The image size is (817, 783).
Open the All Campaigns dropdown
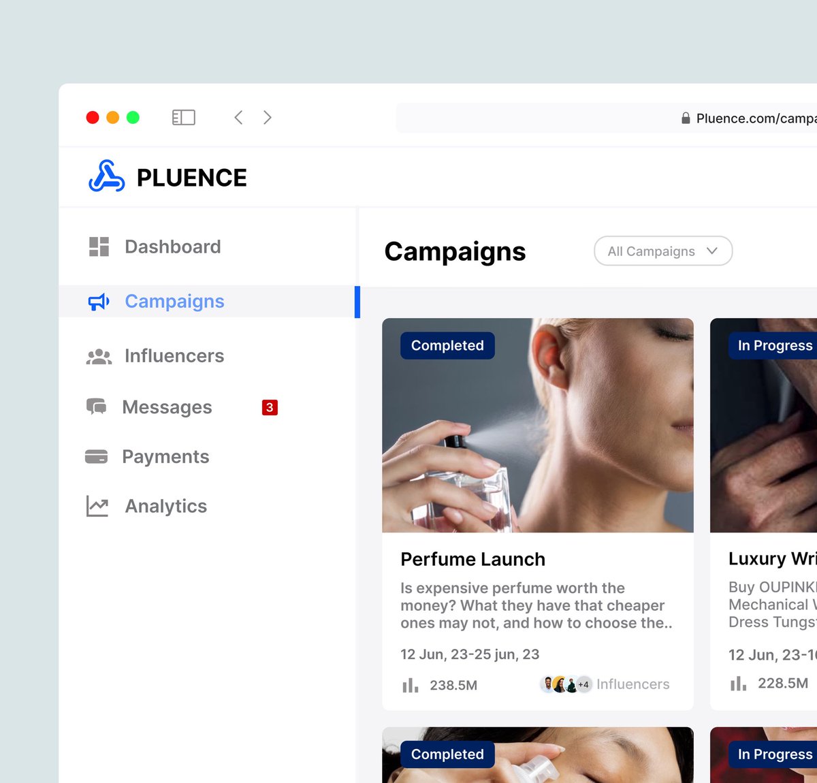663,251
